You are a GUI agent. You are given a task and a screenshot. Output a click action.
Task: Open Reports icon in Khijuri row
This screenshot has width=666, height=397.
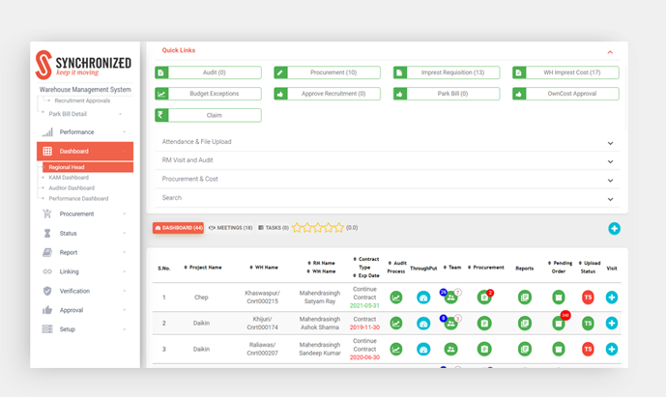(525, 324)
